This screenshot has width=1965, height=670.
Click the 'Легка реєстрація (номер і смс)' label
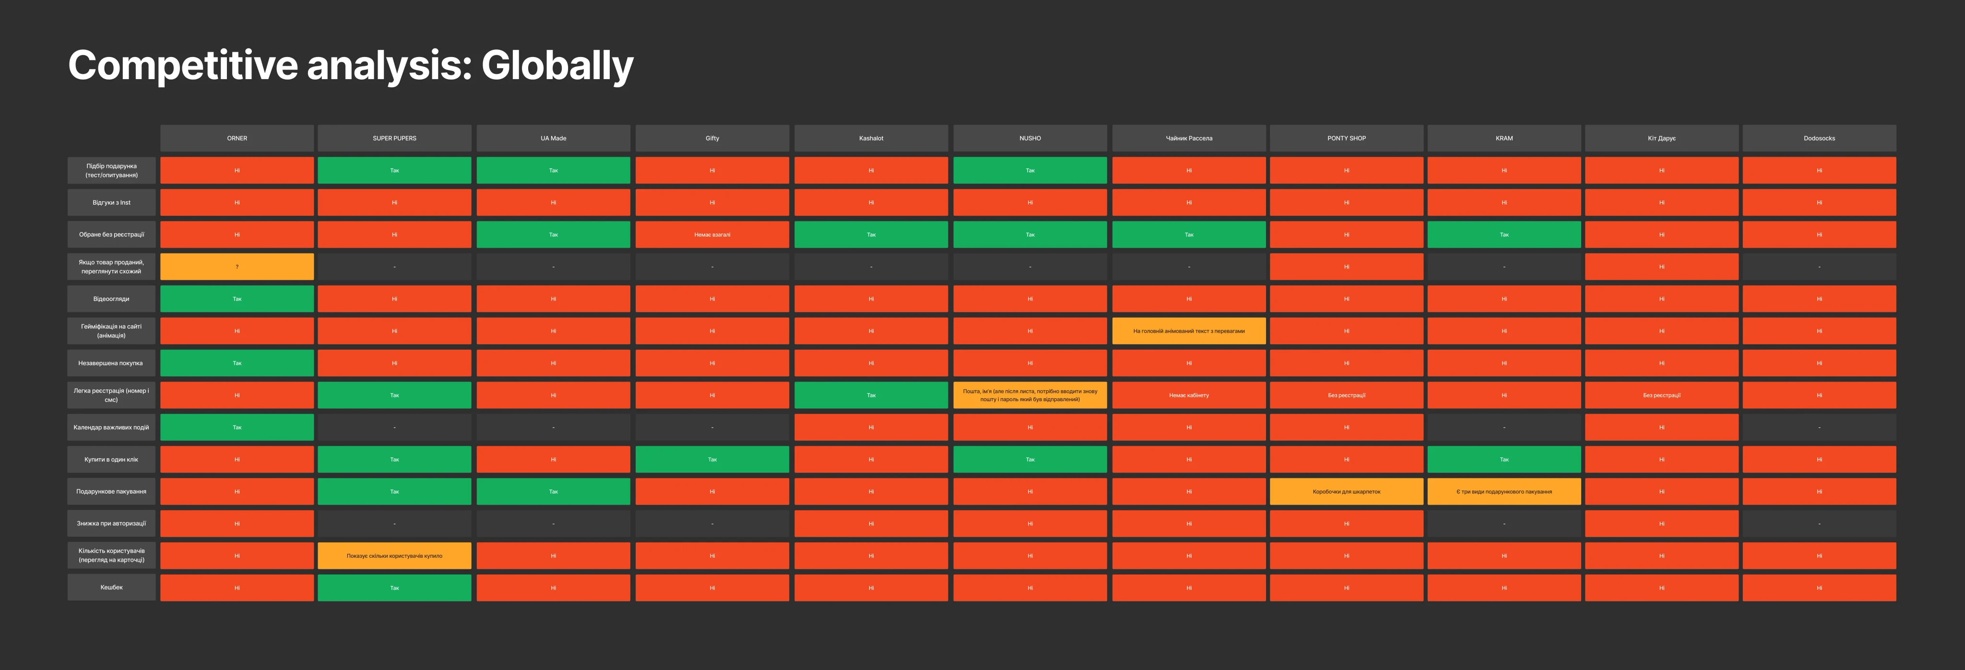(111, 395)
